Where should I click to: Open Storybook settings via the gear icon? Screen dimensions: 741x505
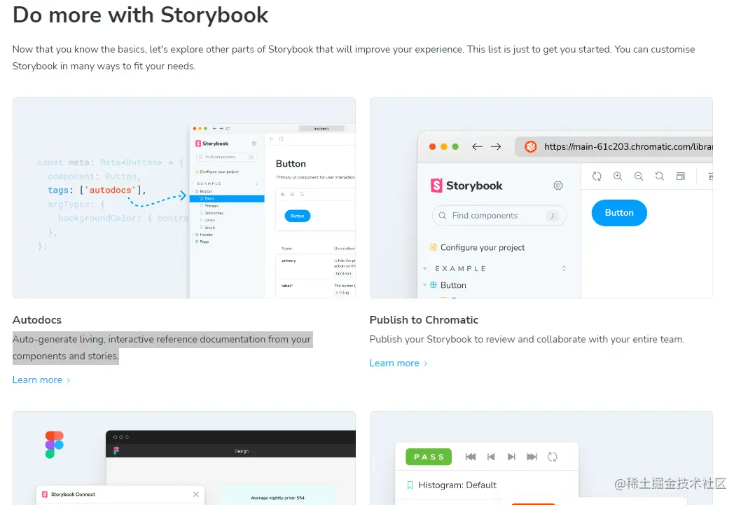pyautogui.click(x=558, y=185)
